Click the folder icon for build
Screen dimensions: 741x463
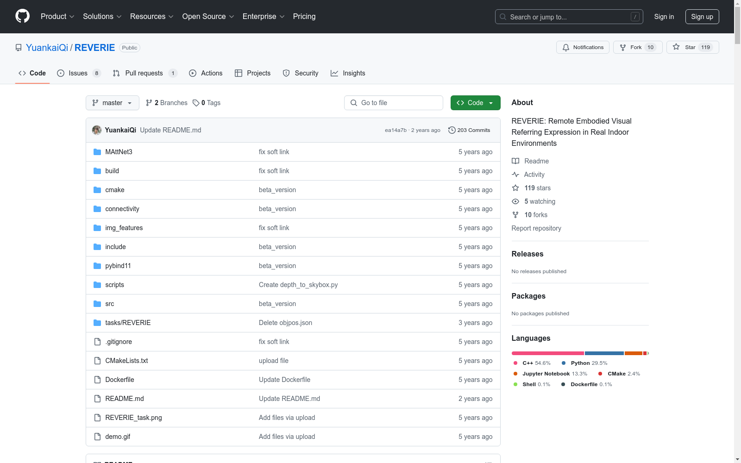pyautogui.click(x=97, y=171)
